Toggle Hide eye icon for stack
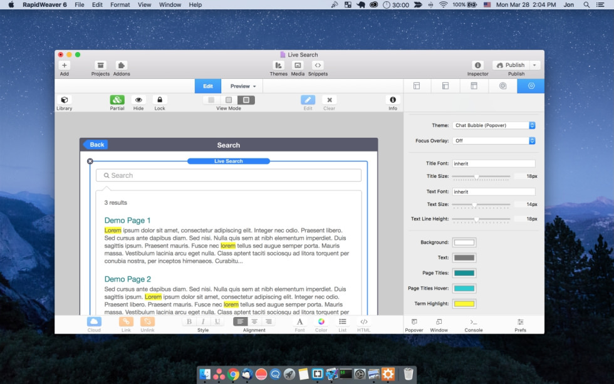The image size is (614, 384). pos(138,100)
